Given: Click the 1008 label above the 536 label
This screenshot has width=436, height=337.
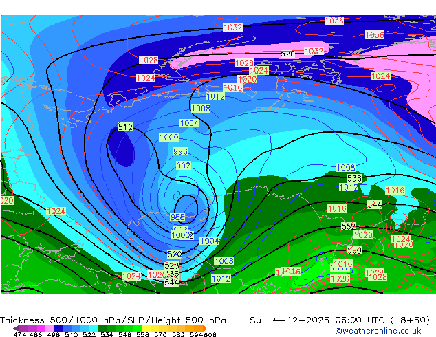Looking at the screenshot, I should click(x=346, y=167).
